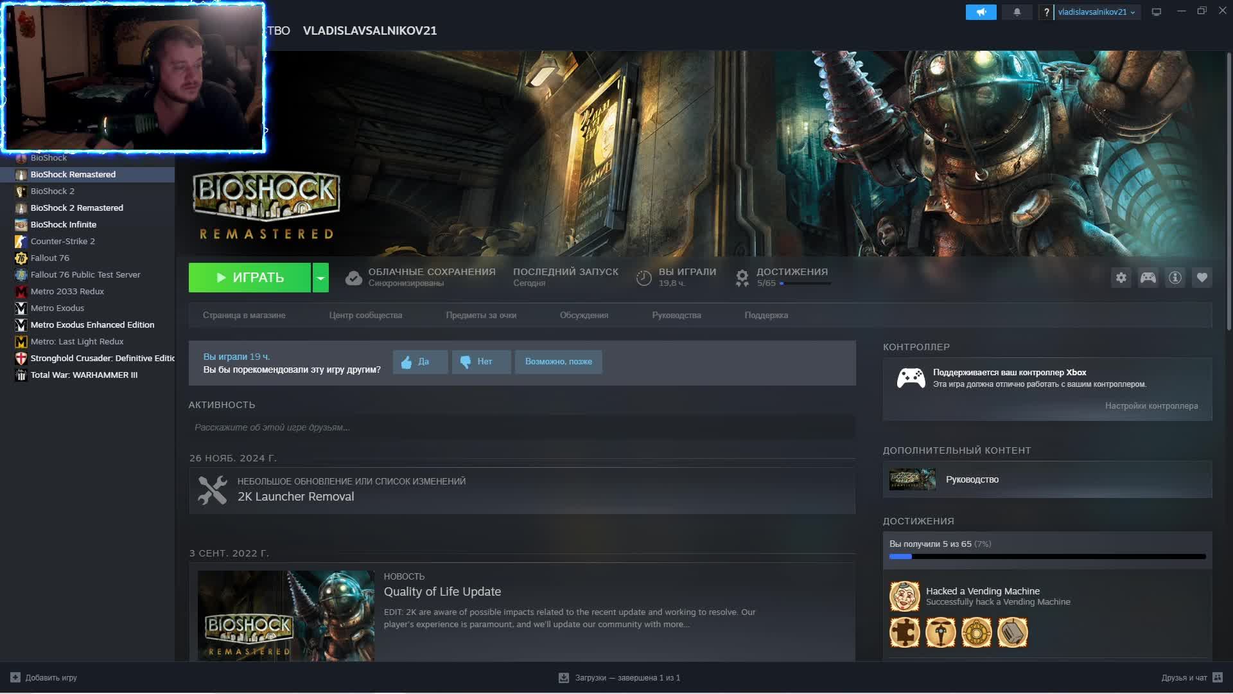Open game settings gear icon
Image resolution: width=1233 pixels, height=694 pixels.
1121,278
